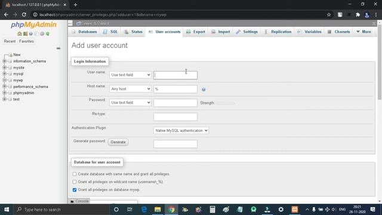Click the Windows taskbar search box
This screenshot has width=382, height=215.
61,210
